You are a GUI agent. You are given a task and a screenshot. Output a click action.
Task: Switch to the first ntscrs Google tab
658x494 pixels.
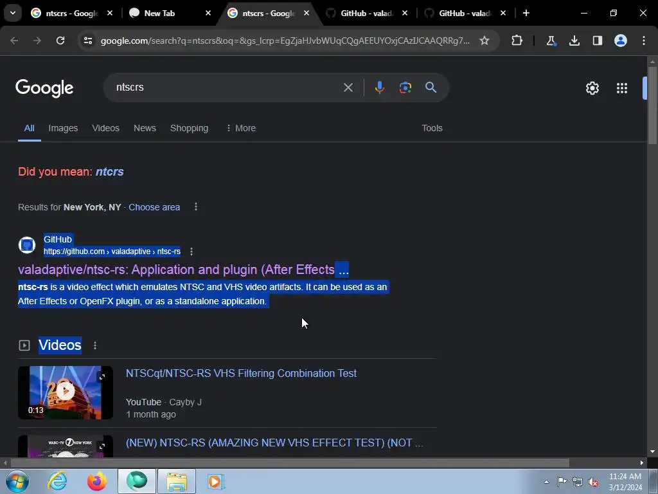click(x=71, y=13)
